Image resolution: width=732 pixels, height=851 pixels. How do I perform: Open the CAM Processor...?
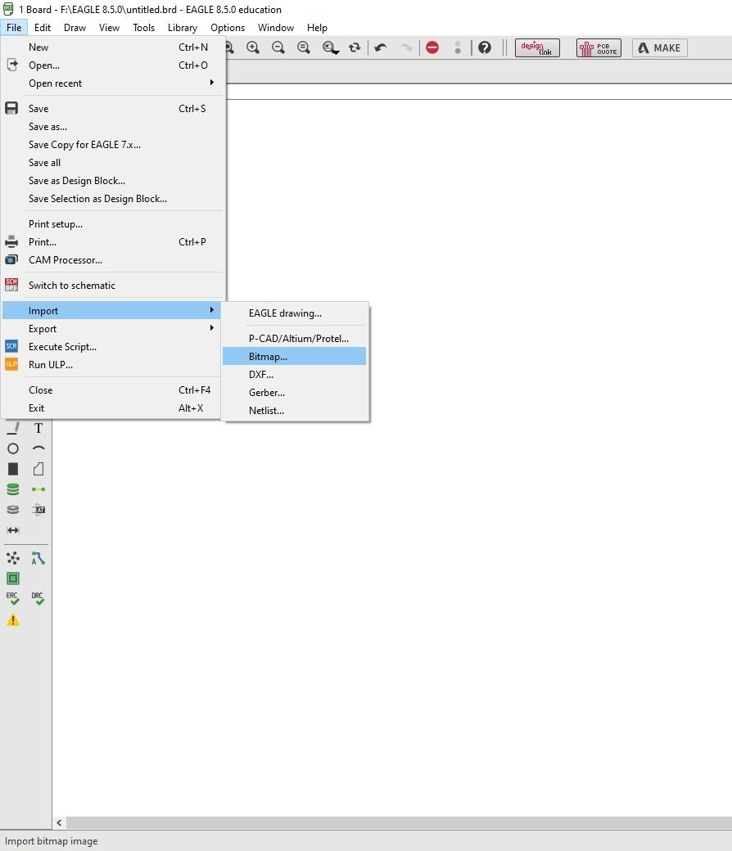click(111, 260)
